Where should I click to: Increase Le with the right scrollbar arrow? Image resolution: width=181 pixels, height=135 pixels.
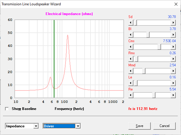pos(173,83)
